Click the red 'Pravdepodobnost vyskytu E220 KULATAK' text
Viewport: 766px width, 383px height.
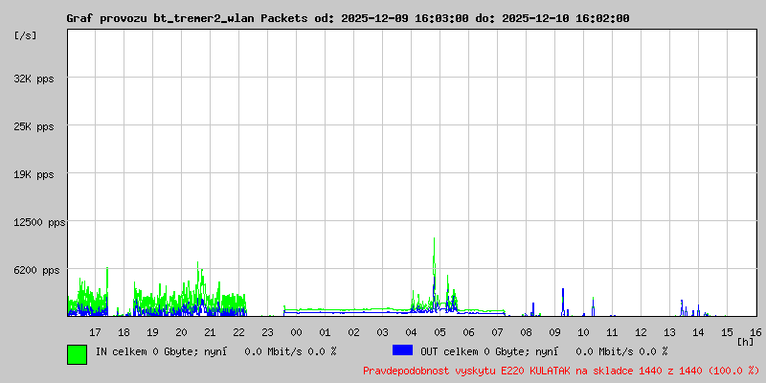pos(466,371)
